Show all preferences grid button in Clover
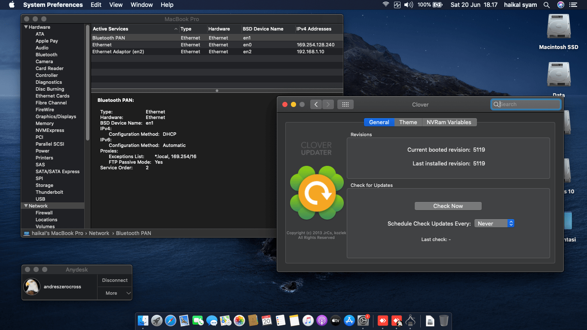Viewport: 587px width, 330px height. coord(345,104)
